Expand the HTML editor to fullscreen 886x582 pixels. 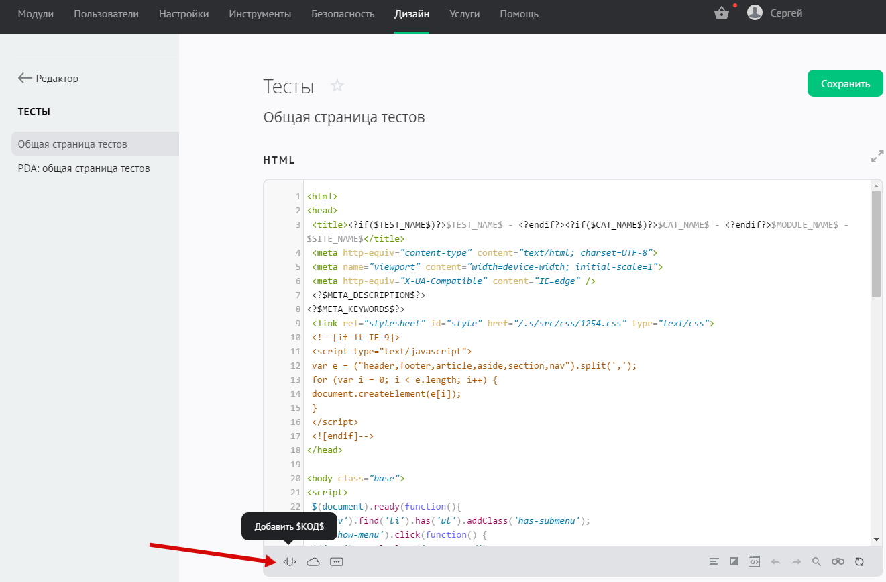pyautogui.click(x=877, y=157)
